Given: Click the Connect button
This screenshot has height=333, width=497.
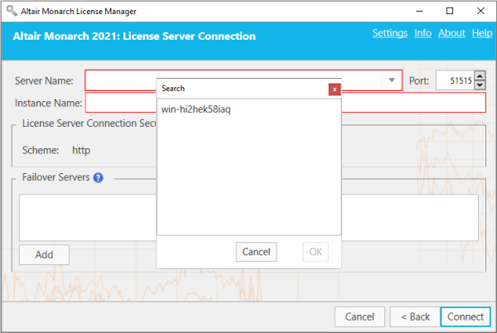Looking at the screenshot, I should (465, 316).
